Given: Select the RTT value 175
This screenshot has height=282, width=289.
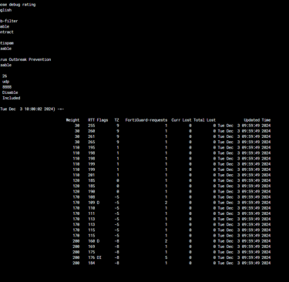Looking at the screenshot, I should [92, 252].
